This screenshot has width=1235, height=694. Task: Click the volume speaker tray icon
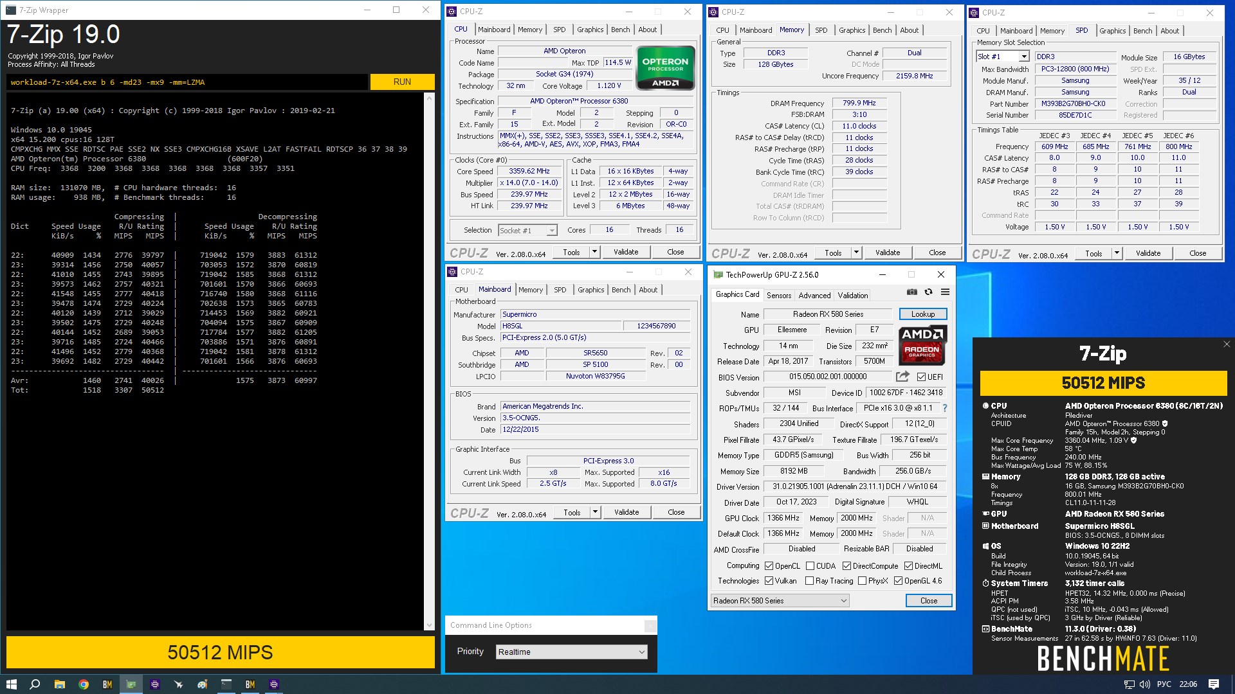1145,684
